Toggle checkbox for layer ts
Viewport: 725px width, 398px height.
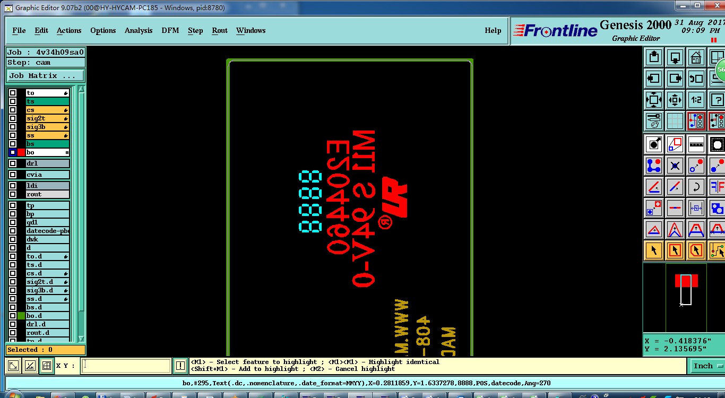point(13,101)
